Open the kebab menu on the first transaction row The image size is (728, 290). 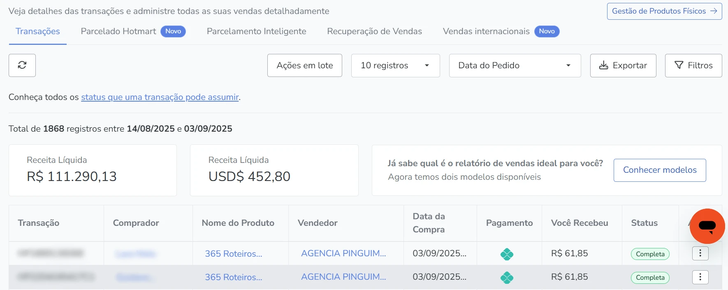(x=700, y=253)
